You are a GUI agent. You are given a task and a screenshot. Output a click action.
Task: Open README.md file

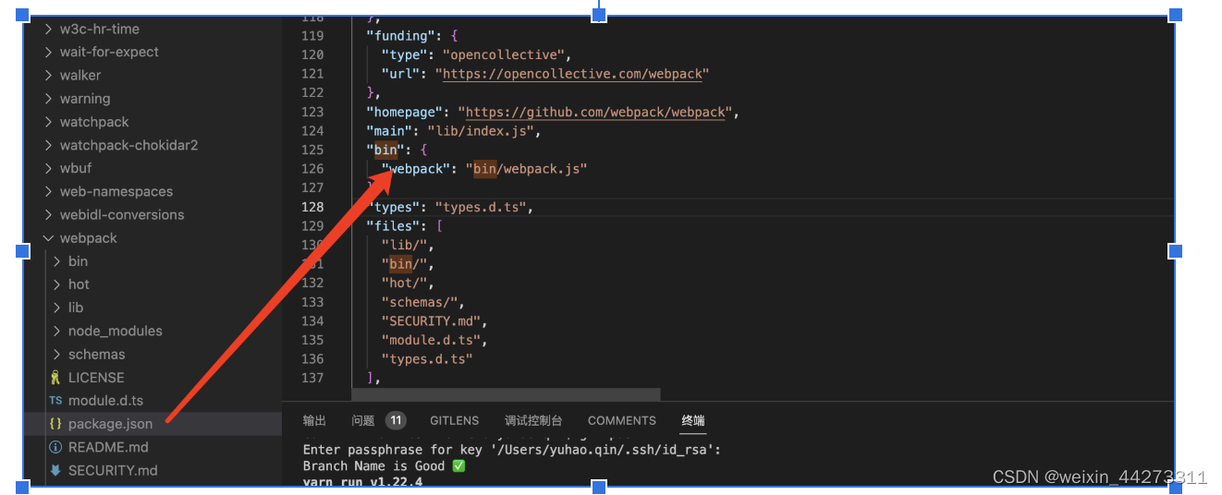108,447
